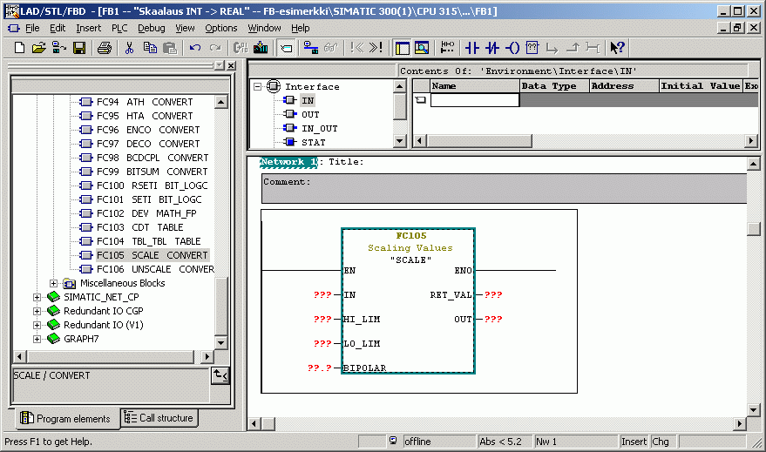
Task: Open the File menu
Action: 32,29
